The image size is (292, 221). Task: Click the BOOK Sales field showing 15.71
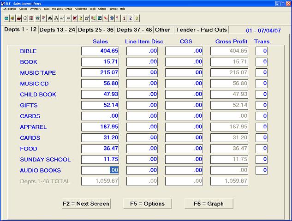click(100, 62)
